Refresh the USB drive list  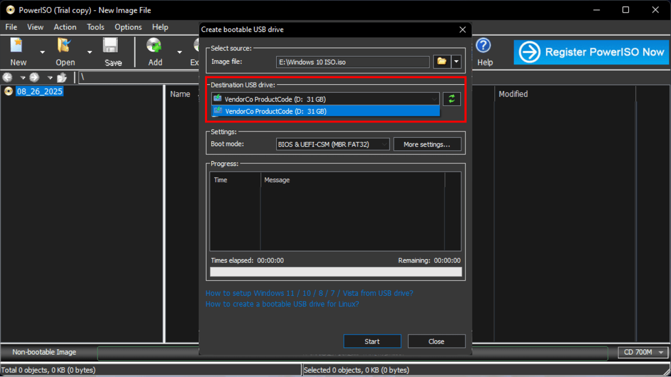coord(451,98)
